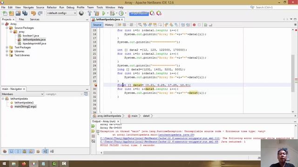Image resolution: width=298 pixels, height=167 pixels.
Task: Open the latihantipedata.java:29 stack trace link
Action: coord(176,135)
